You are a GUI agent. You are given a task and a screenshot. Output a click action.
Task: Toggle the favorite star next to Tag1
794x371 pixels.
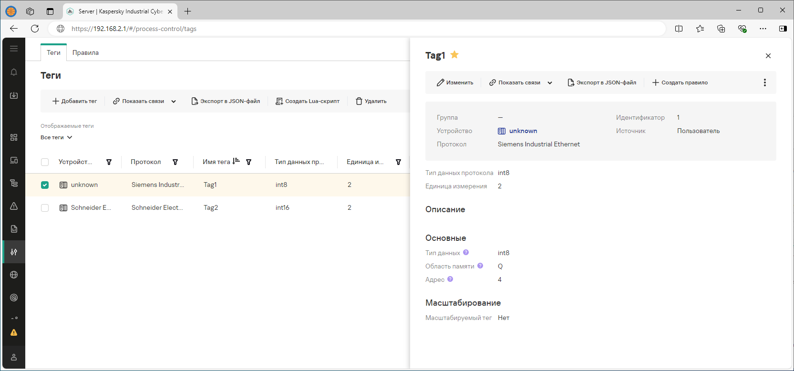pos(454,55)
